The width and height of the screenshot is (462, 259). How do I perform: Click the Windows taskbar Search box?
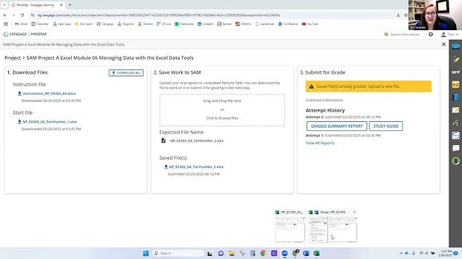coord(178,253)
